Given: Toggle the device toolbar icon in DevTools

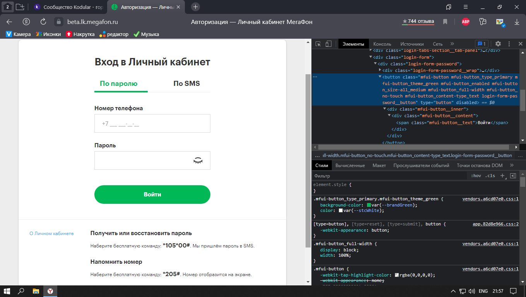Looking at the screenshot, I should coord(328,44).
